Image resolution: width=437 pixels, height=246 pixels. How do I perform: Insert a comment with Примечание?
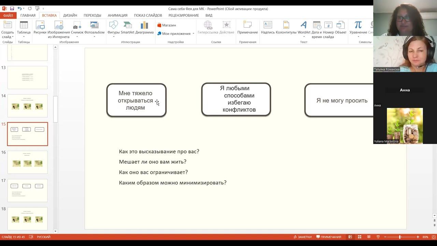(248, 27)
